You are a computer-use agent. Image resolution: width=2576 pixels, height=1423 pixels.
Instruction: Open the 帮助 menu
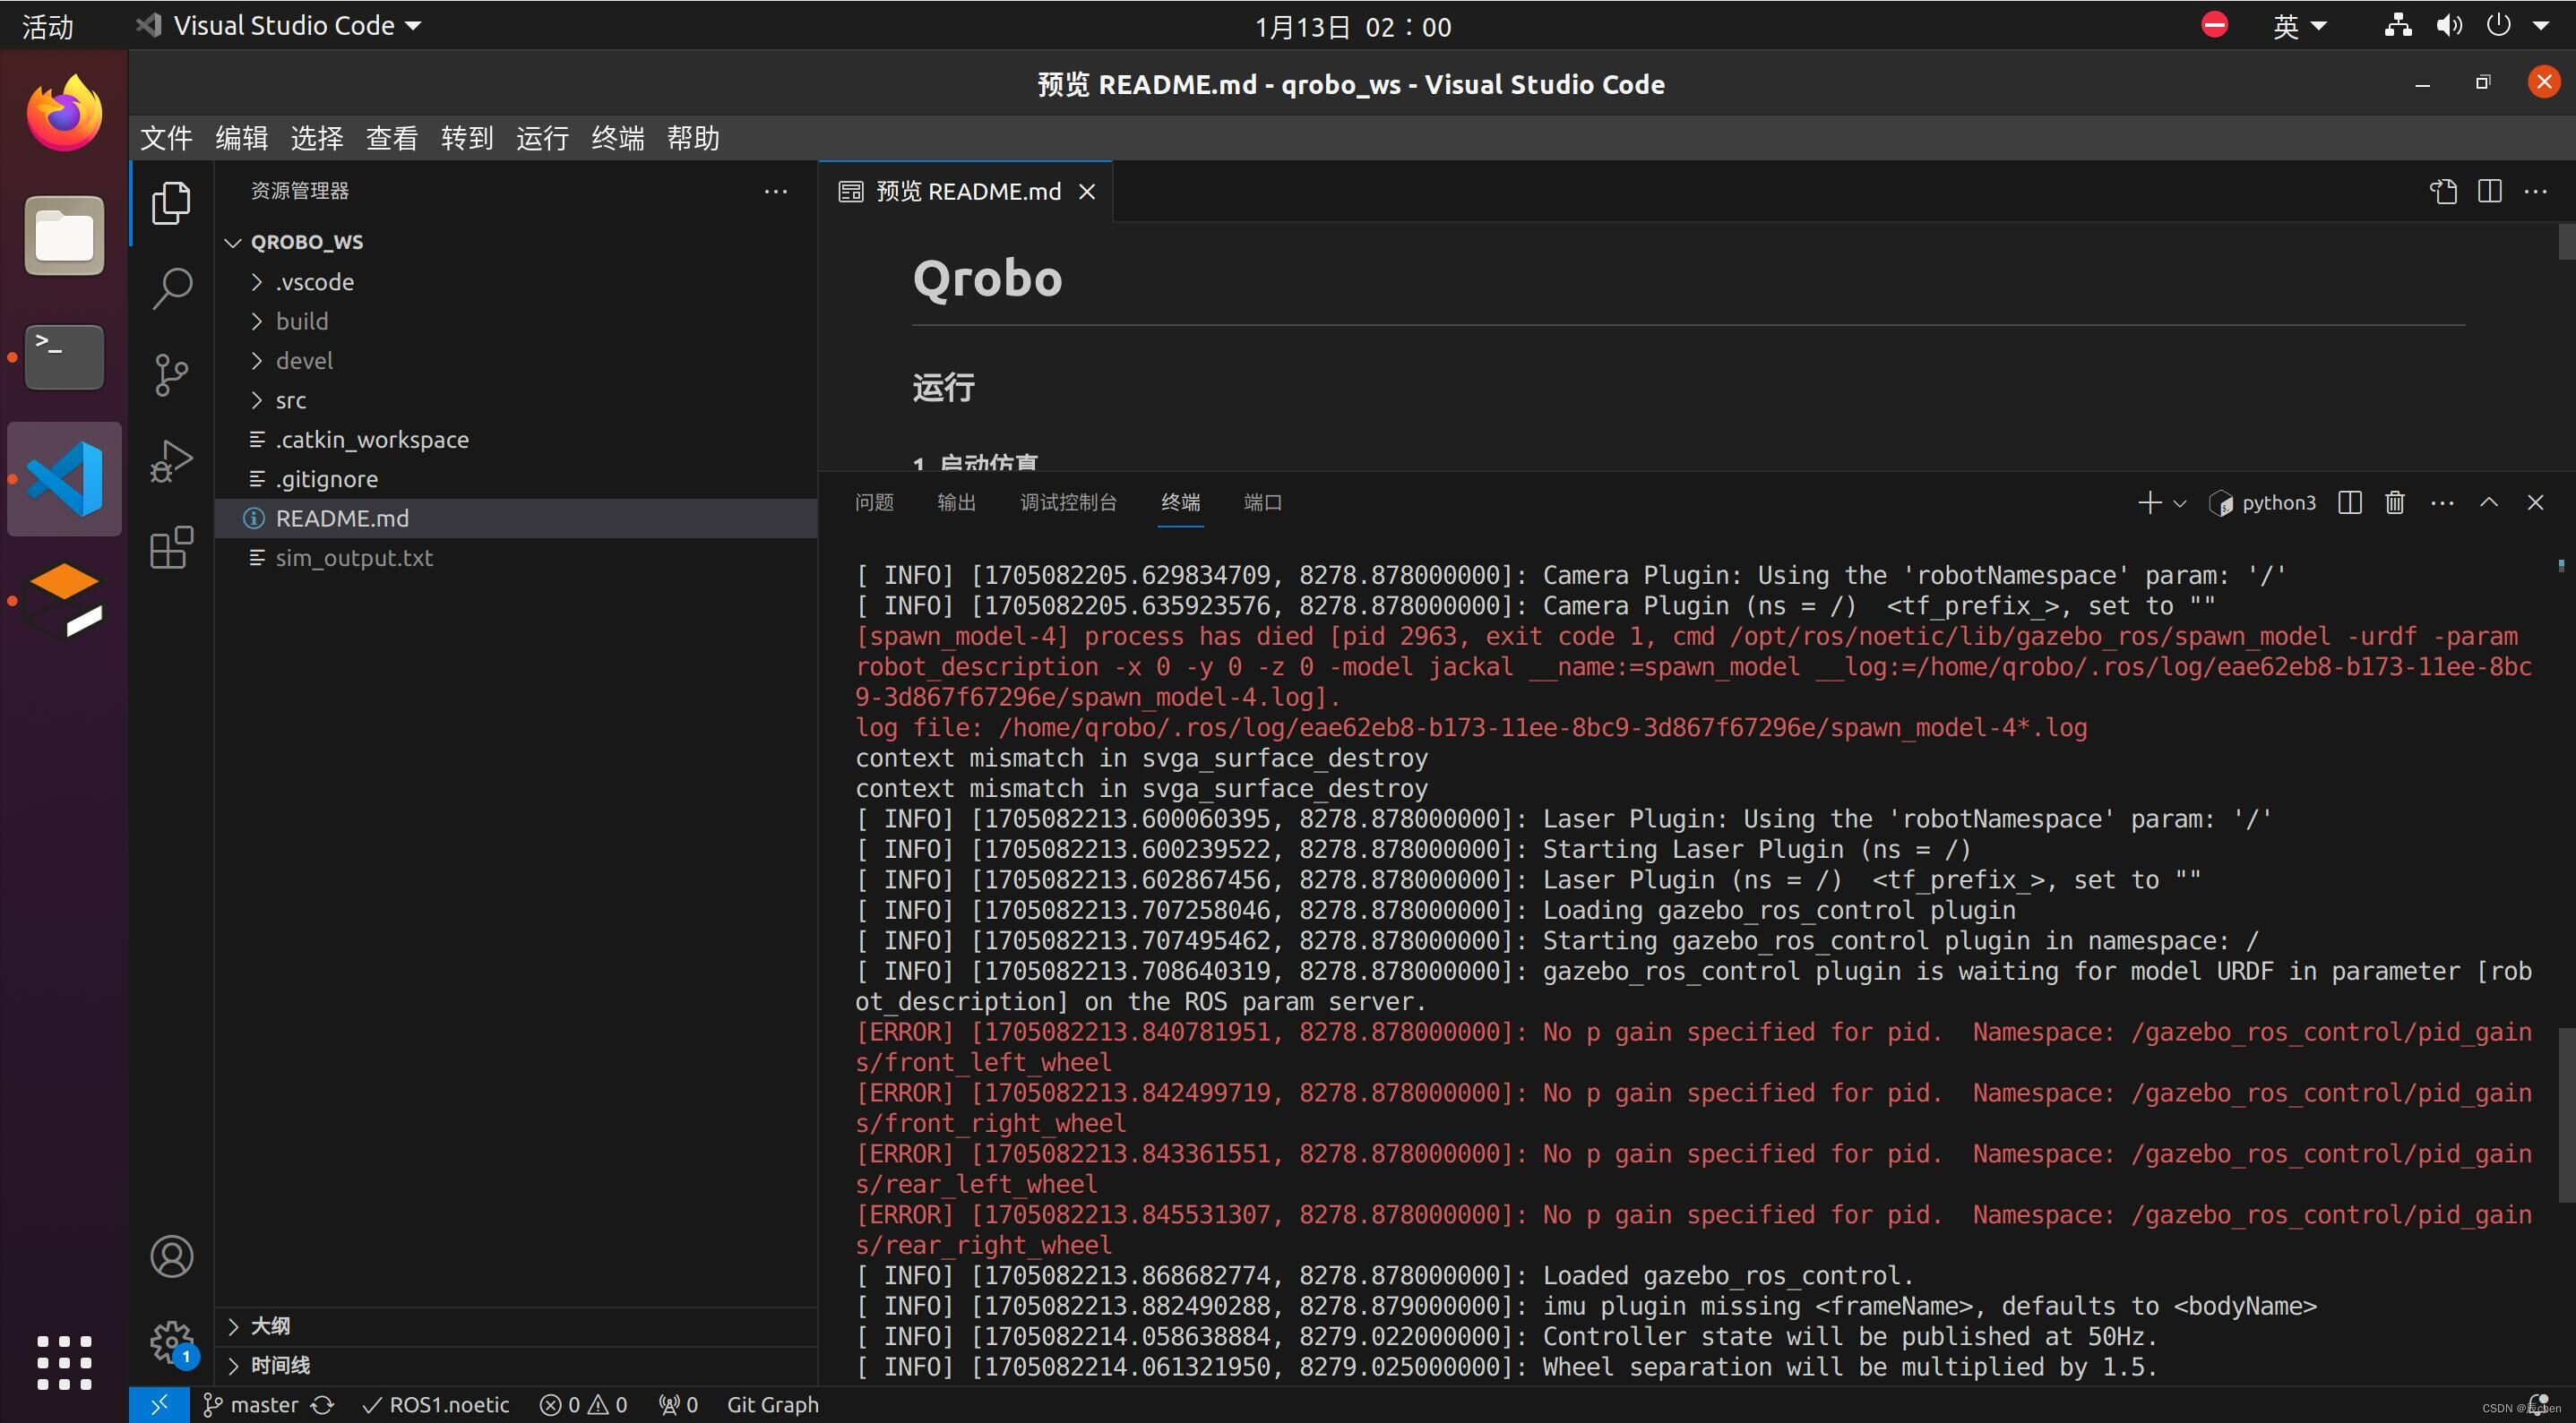[693, 138]
